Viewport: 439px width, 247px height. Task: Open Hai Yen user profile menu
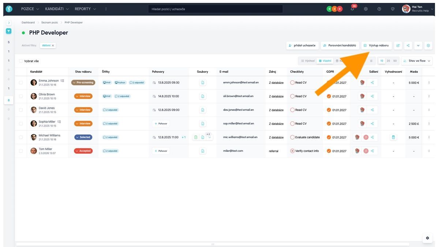(417, 9)
